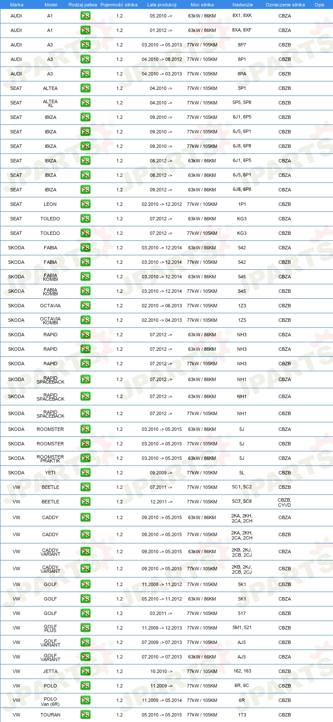Image resolution: width=333 pixels, height=722 pixels.
Task: Click the fuel icon for Audi A1 8XA, 8XF
Action: (85, 30)
